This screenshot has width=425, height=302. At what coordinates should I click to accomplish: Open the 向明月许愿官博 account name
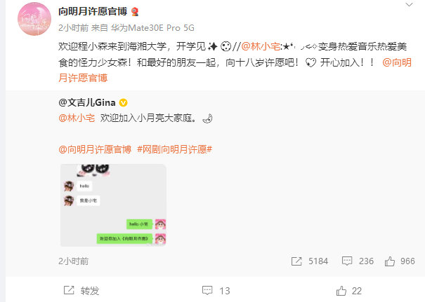pyautogui.click(x=93, y=11)
